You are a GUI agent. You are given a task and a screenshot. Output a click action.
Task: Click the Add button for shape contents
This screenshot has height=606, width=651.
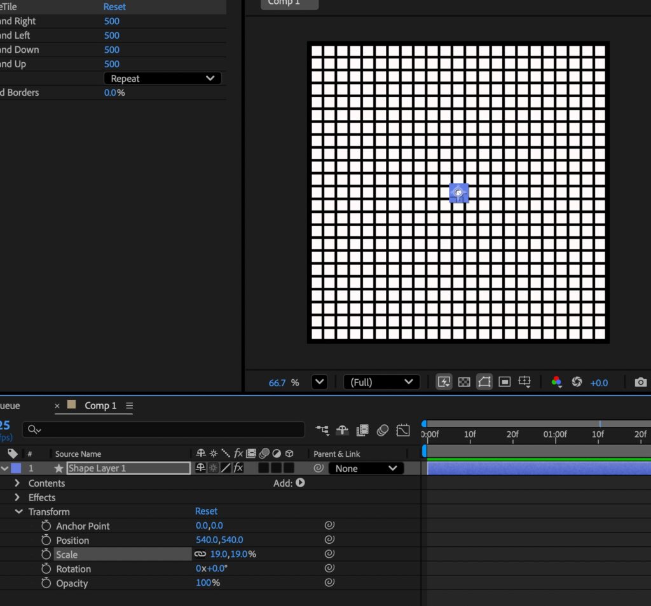point(299,483)
